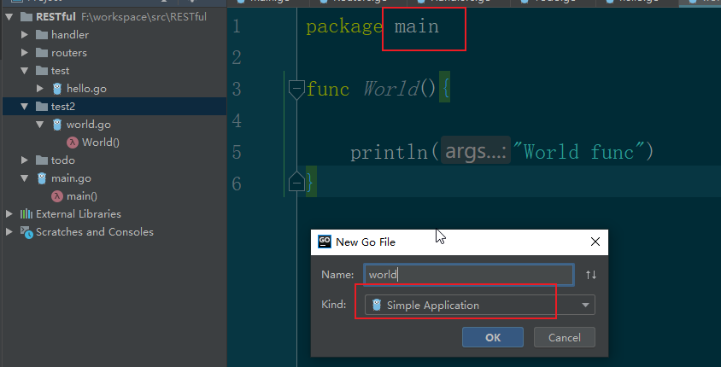Click args... parameter hint

pos(476,152)
